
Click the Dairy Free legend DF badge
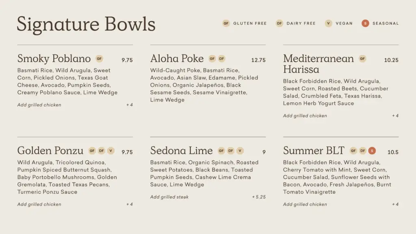tap(279, 23)
